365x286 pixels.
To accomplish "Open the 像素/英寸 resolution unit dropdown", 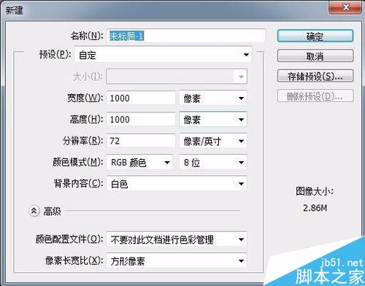I will 213,141.
